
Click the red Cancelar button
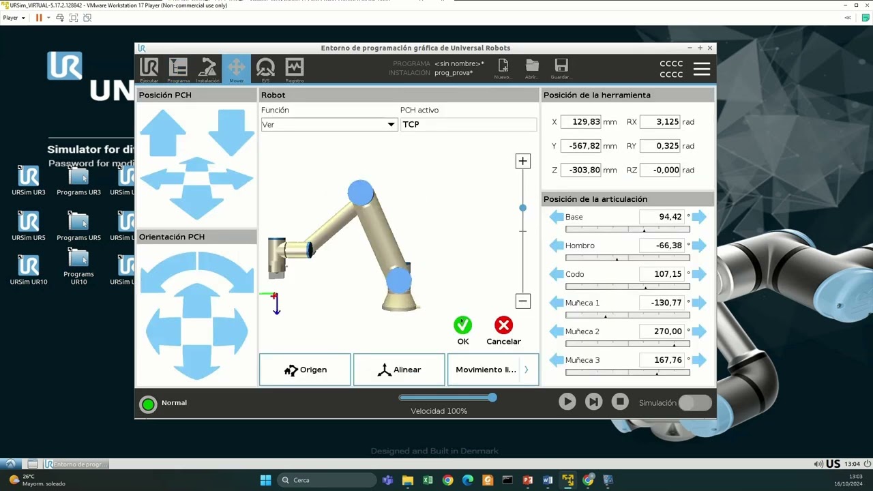(503, 325)
